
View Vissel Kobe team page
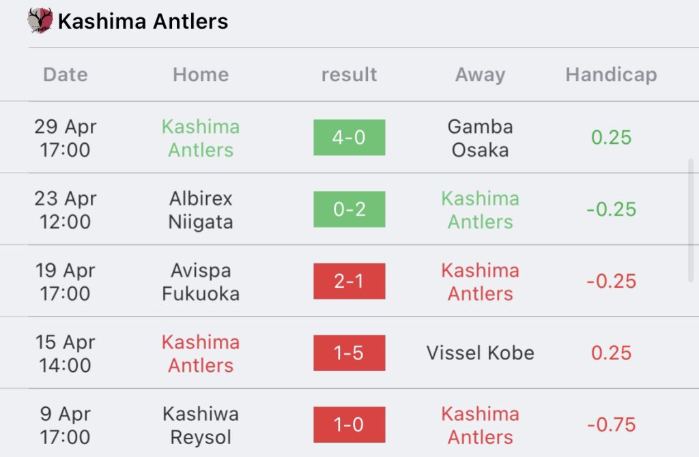tap(480, 353)
